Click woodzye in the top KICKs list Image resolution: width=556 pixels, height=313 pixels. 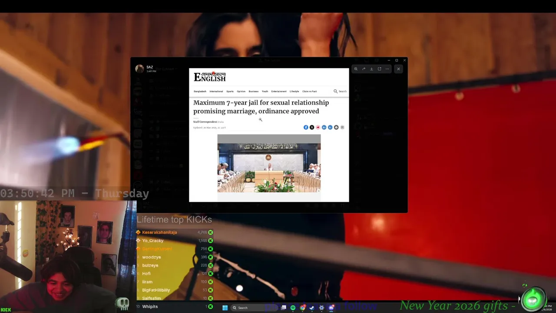point(152,257)
